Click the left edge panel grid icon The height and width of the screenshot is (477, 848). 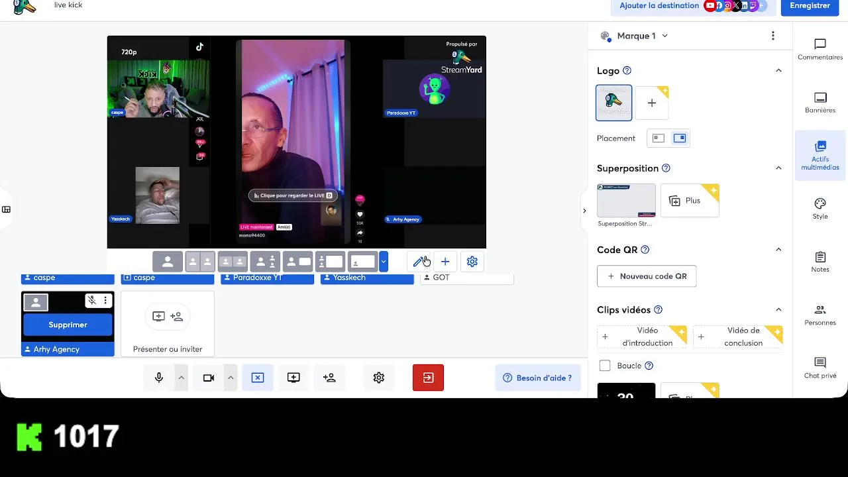(6, 209)
